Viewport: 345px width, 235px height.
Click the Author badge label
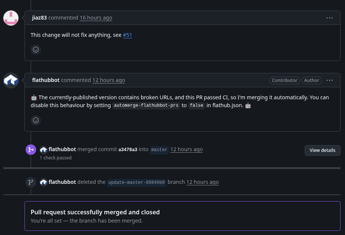(x=312, y=80)
